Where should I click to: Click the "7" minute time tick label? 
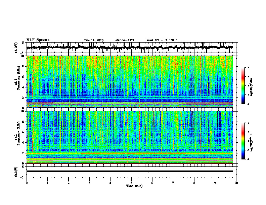(173, 183)
